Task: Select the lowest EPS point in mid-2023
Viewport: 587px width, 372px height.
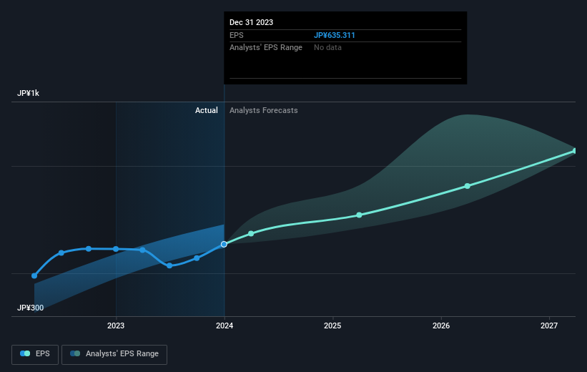Action: [x=169, y=265]
